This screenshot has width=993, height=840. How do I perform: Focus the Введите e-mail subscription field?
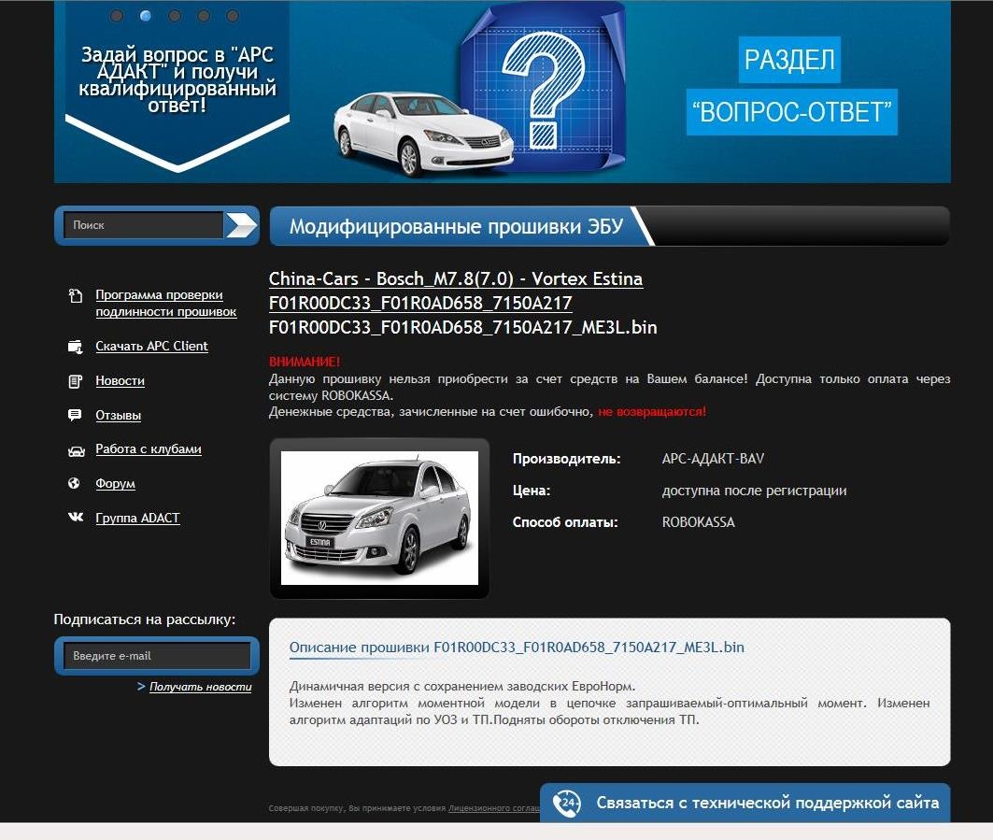[156, 656]
